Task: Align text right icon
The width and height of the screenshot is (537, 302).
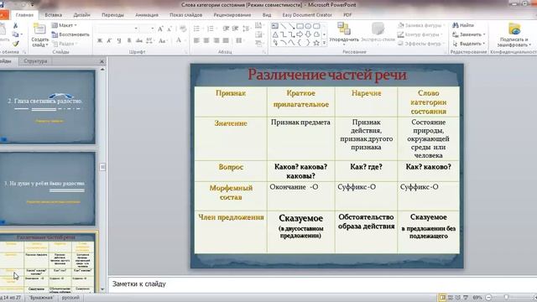Action: 216,41
